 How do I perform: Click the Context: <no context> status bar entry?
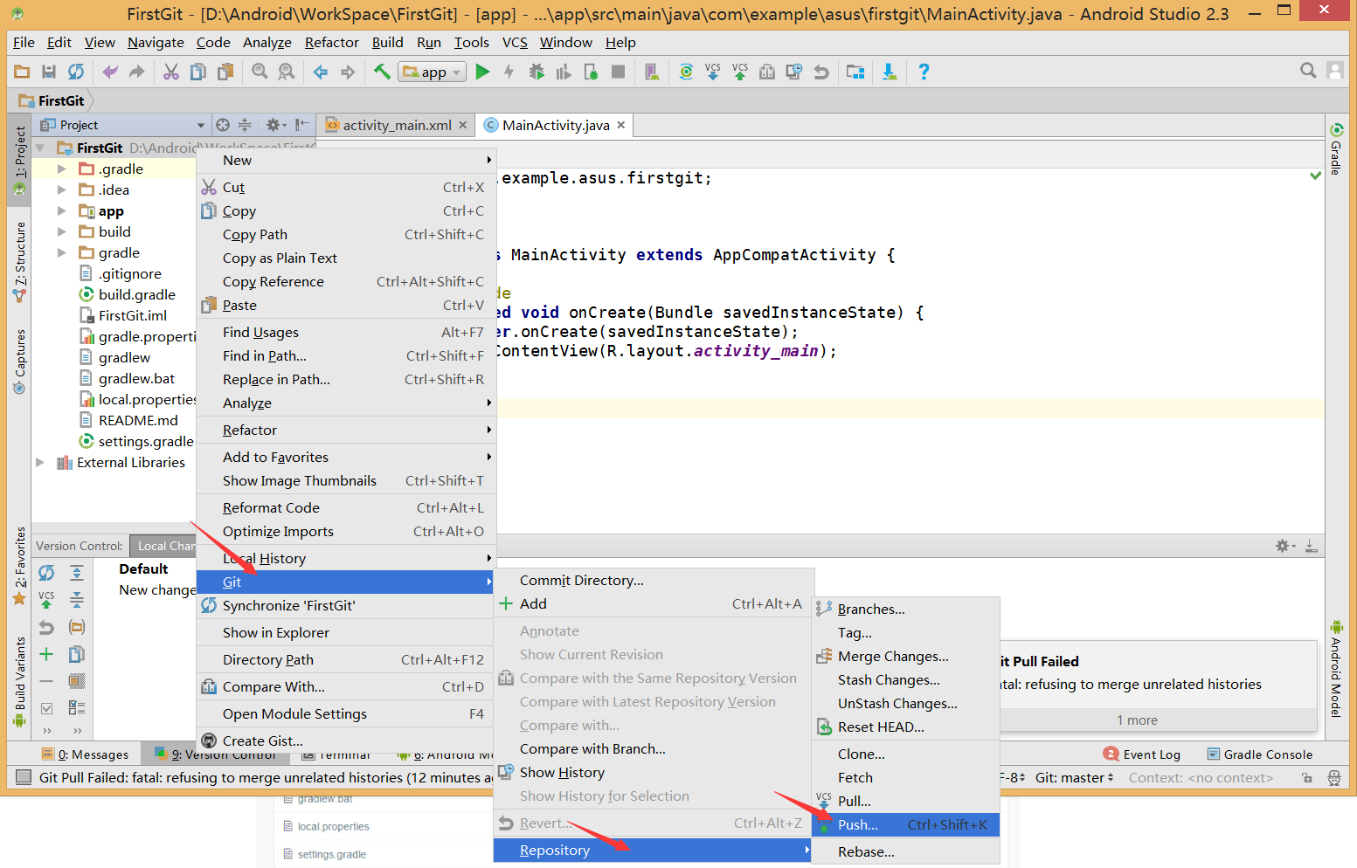coord(1201,777)
